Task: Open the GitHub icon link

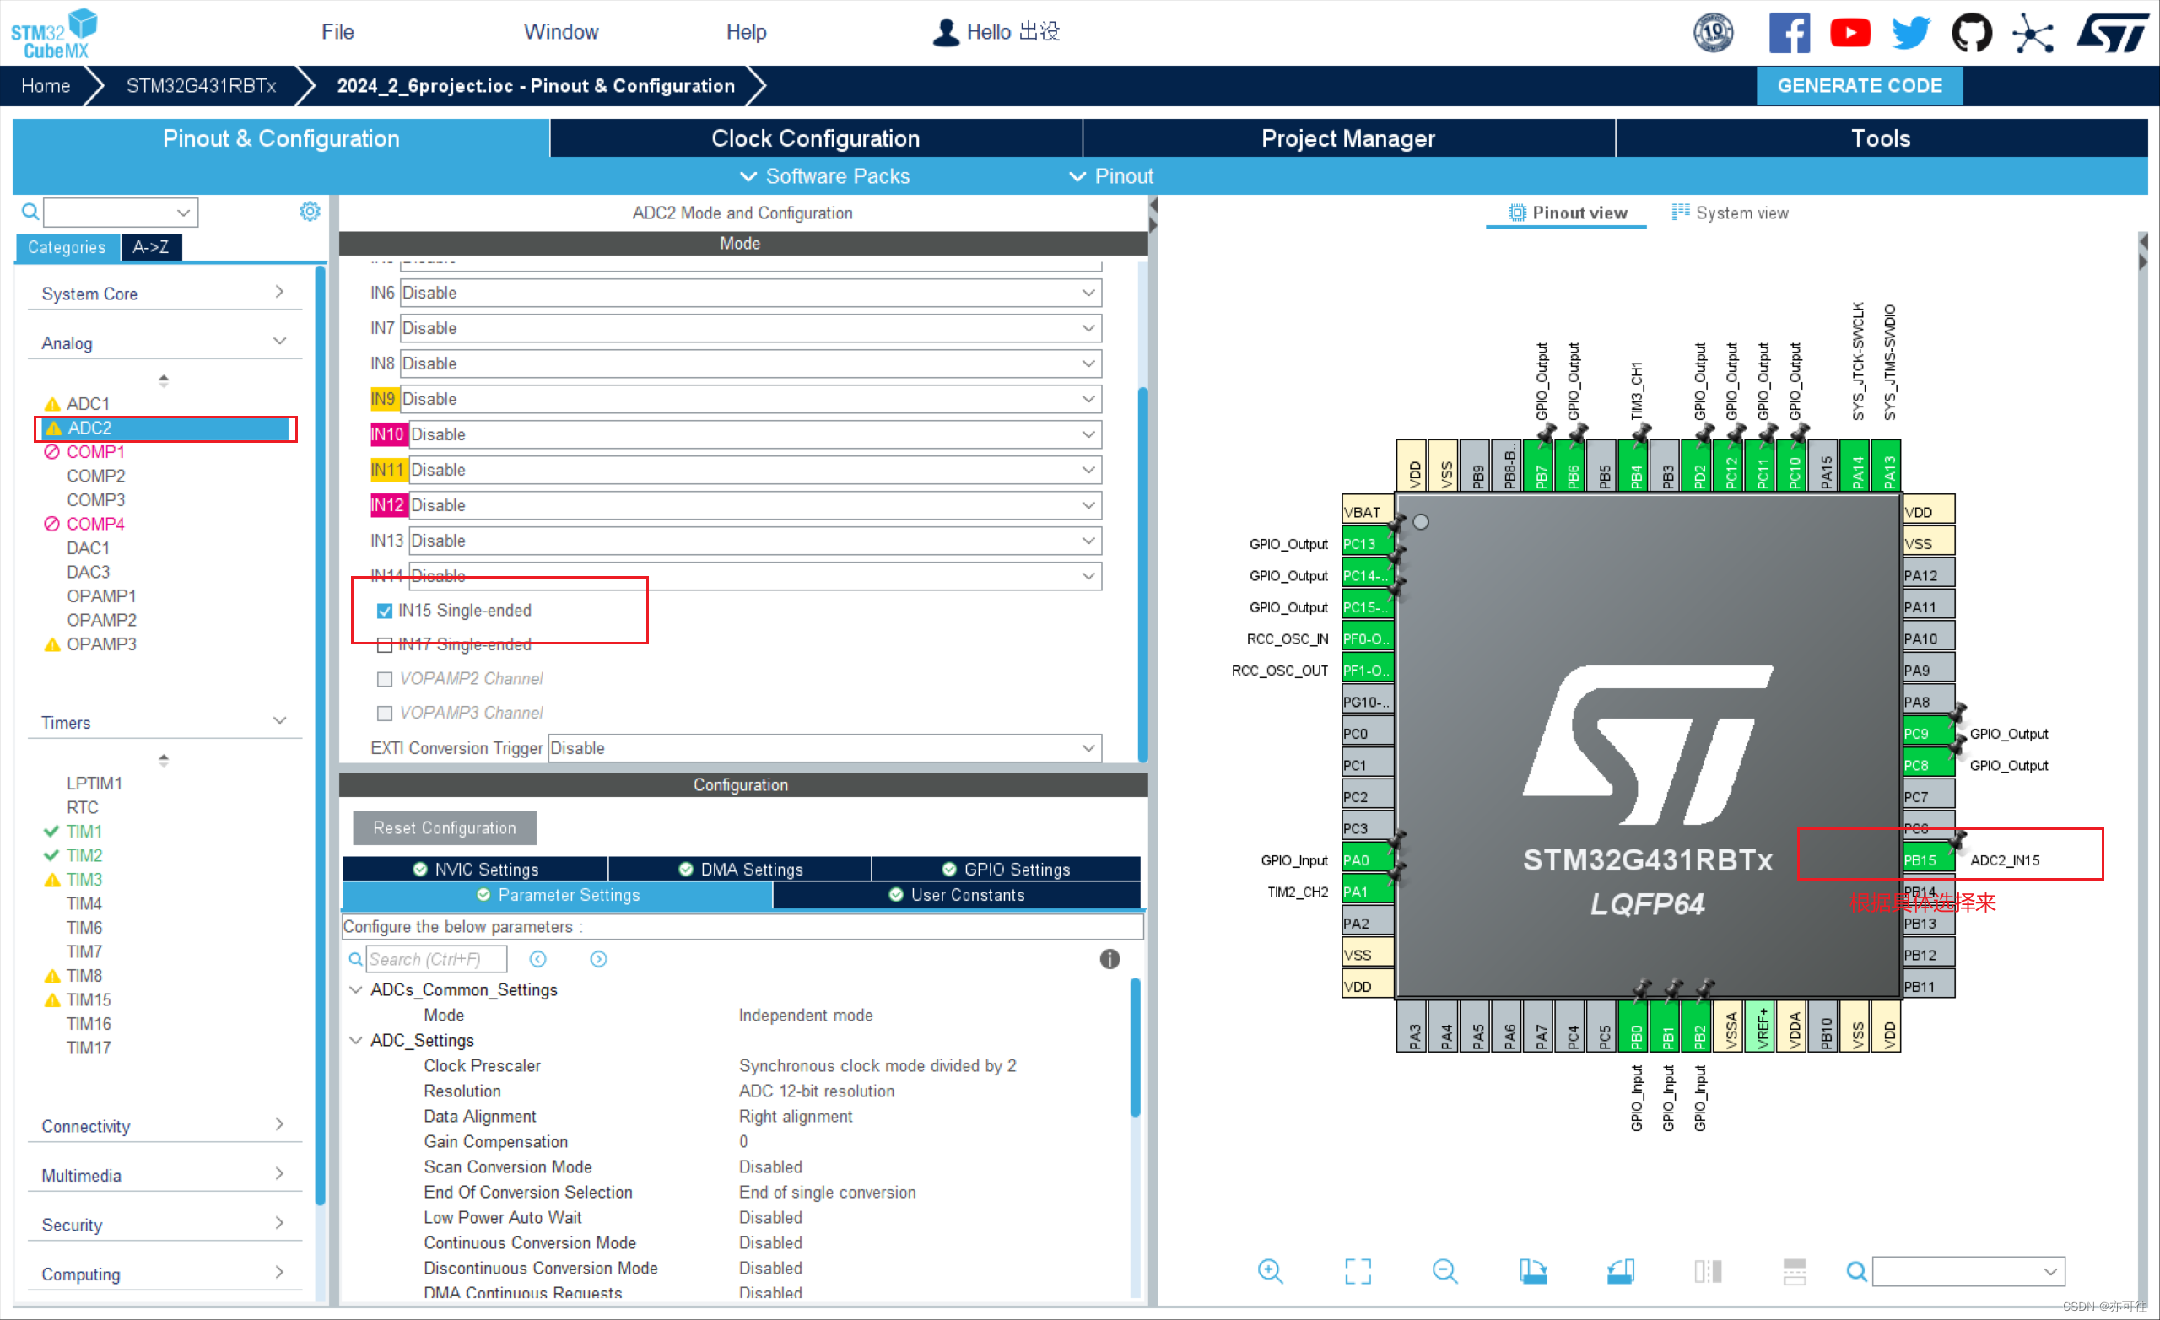Action: (x=1971, y=32)
